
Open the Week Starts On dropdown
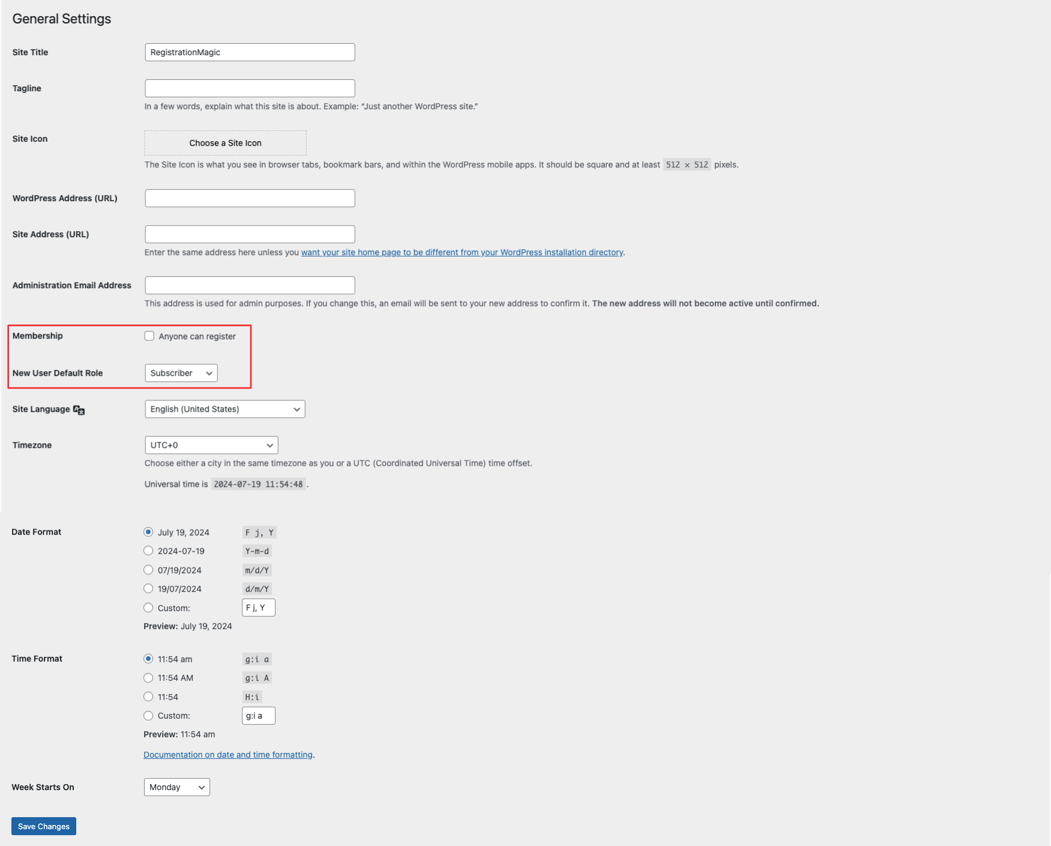click(176, 787)
